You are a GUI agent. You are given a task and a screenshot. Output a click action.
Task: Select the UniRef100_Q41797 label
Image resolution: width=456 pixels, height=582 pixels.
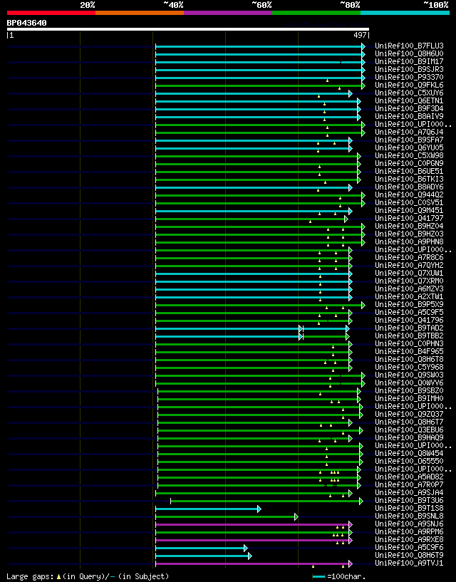click(409, 218)
